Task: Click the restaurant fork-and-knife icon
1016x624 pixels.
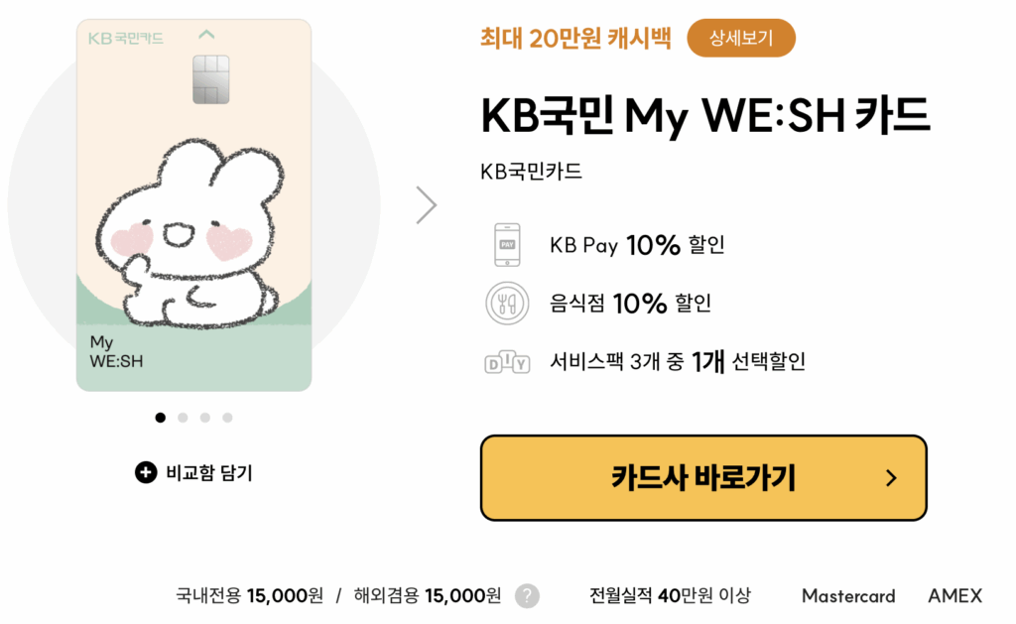Action: (507, 304)
